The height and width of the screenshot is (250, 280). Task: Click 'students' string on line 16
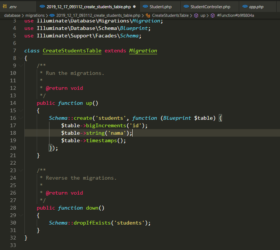[111, 118]
